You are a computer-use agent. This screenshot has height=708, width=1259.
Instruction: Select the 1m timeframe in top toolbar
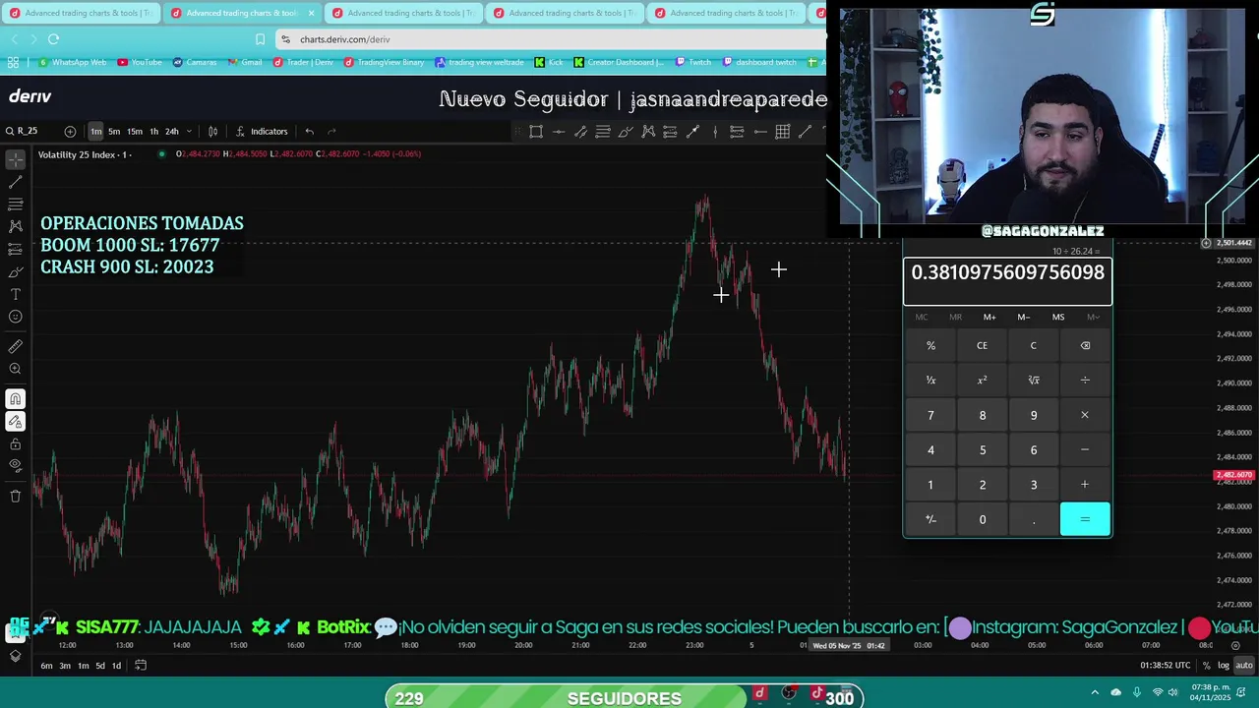click(95, 131)
